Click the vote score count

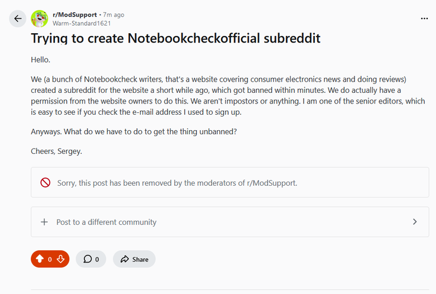tap(50, 259)
